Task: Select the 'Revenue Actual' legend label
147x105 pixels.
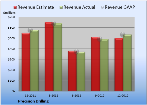Action: (x=79, y=7)
